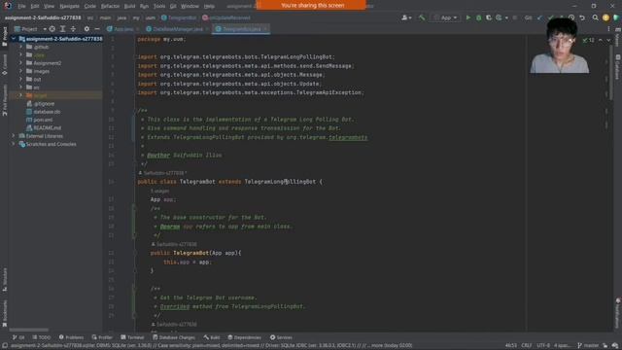Build project with the green hammer icon
The image size is (622, 350).
[422, 17]
